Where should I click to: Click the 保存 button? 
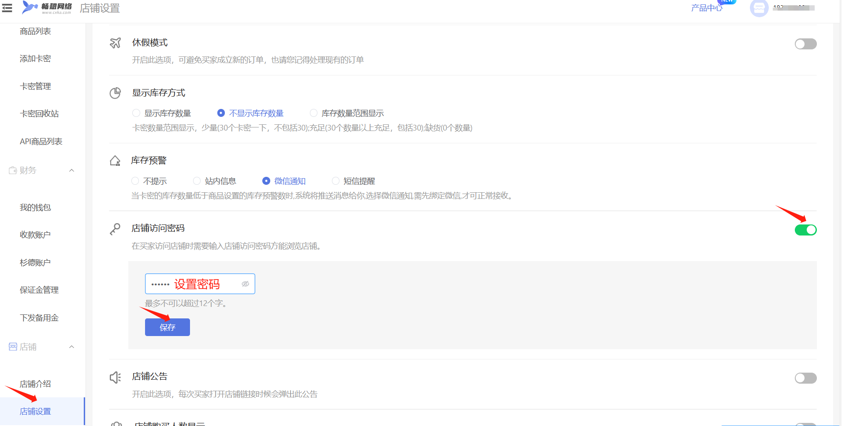pyautogui.click(x=168, y=327)
